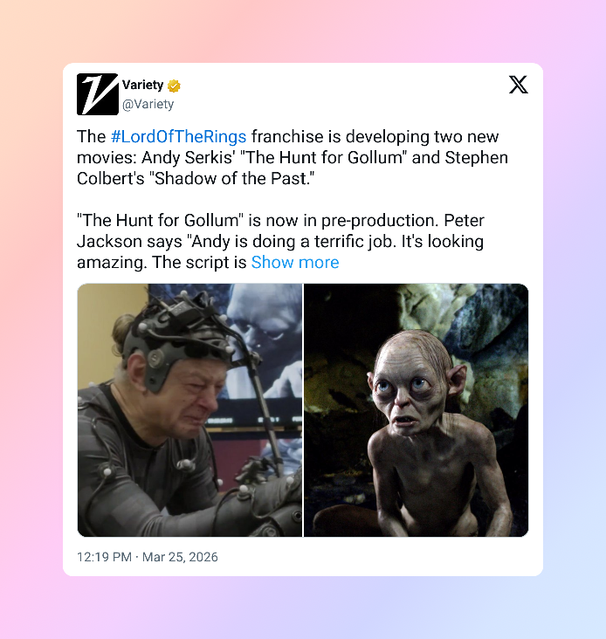Click the gold verified badge beside Variety

(174, 86)
